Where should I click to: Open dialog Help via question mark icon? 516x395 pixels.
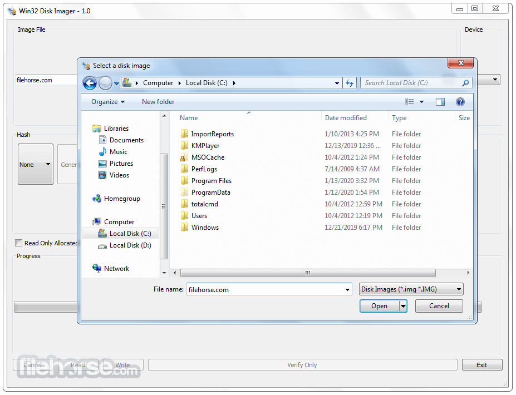coord(460,102)
